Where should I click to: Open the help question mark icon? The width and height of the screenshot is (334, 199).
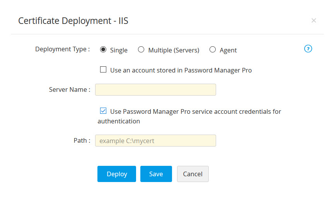click(x=308, y=49)
